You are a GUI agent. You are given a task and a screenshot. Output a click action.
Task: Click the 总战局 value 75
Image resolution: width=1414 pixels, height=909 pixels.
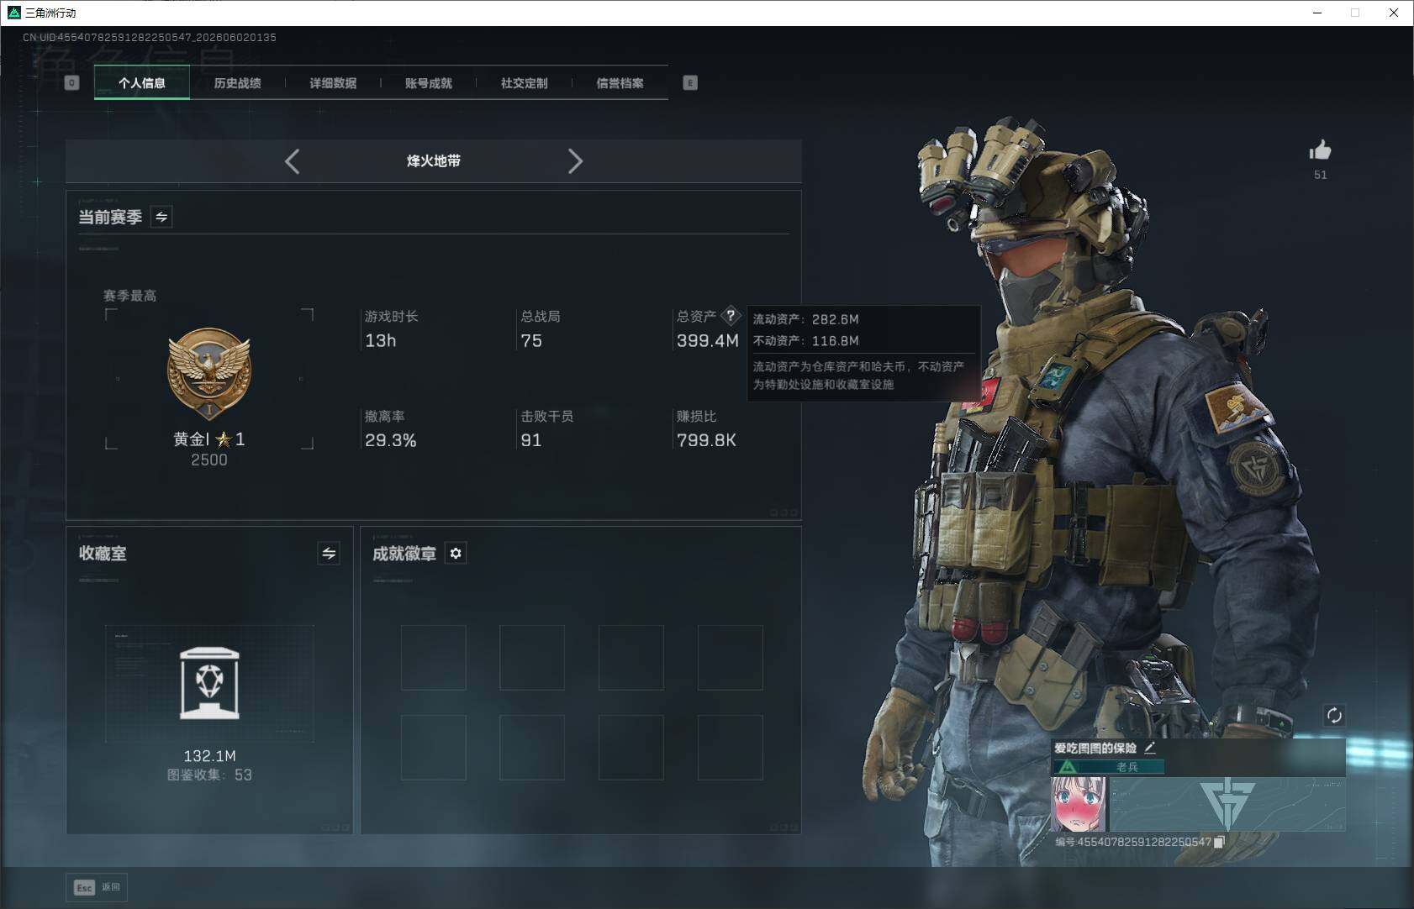531,340
